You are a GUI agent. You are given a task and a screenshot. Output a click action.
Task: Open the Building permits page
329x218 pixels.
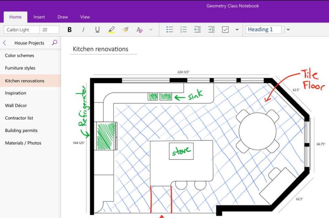(30, 130)
